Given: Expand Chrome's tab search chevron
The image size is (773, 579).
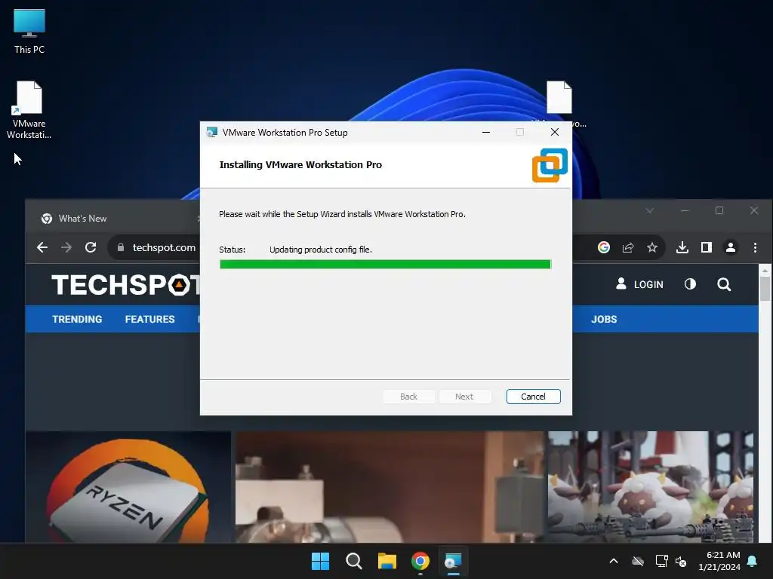Looking at the screenshot, I should coord(650,211).
